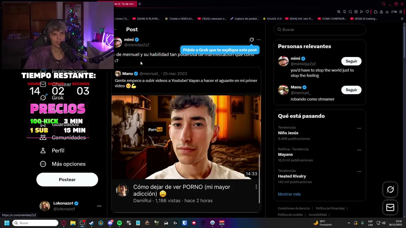Open @mimidazZzZ handle on the post
Screen dimensions: 406x228
137,45
